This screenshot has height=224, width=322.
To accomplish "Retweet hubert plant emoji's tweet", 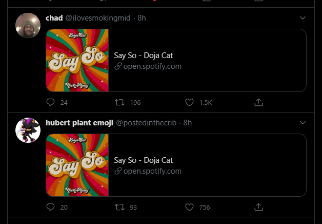I will pos(120,207).
